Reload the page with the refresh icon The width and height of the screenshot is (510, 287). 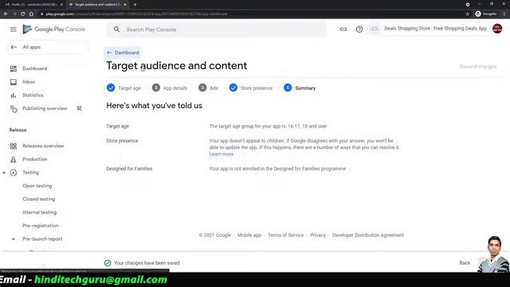[23, 14]
